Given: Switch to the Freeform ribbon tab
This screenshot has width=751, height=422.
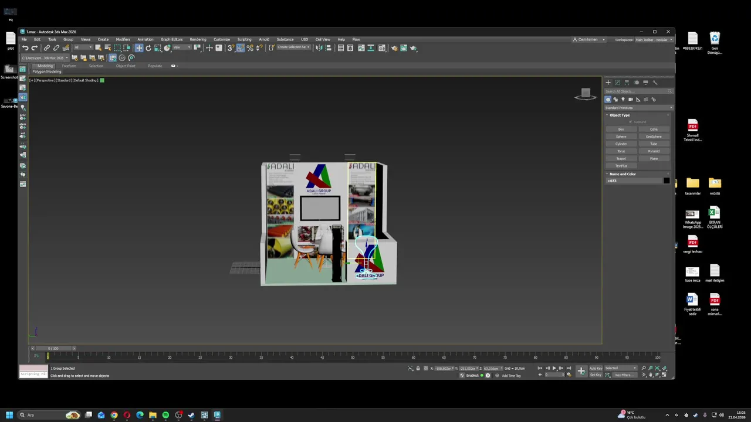Looking at the screenshot, I should (x=69, y=66).
